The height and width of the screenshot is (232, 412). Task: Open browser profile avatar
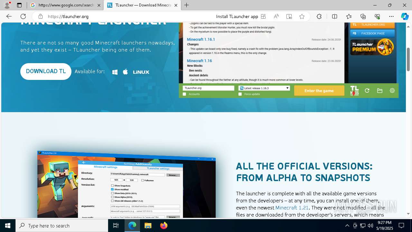7,5
